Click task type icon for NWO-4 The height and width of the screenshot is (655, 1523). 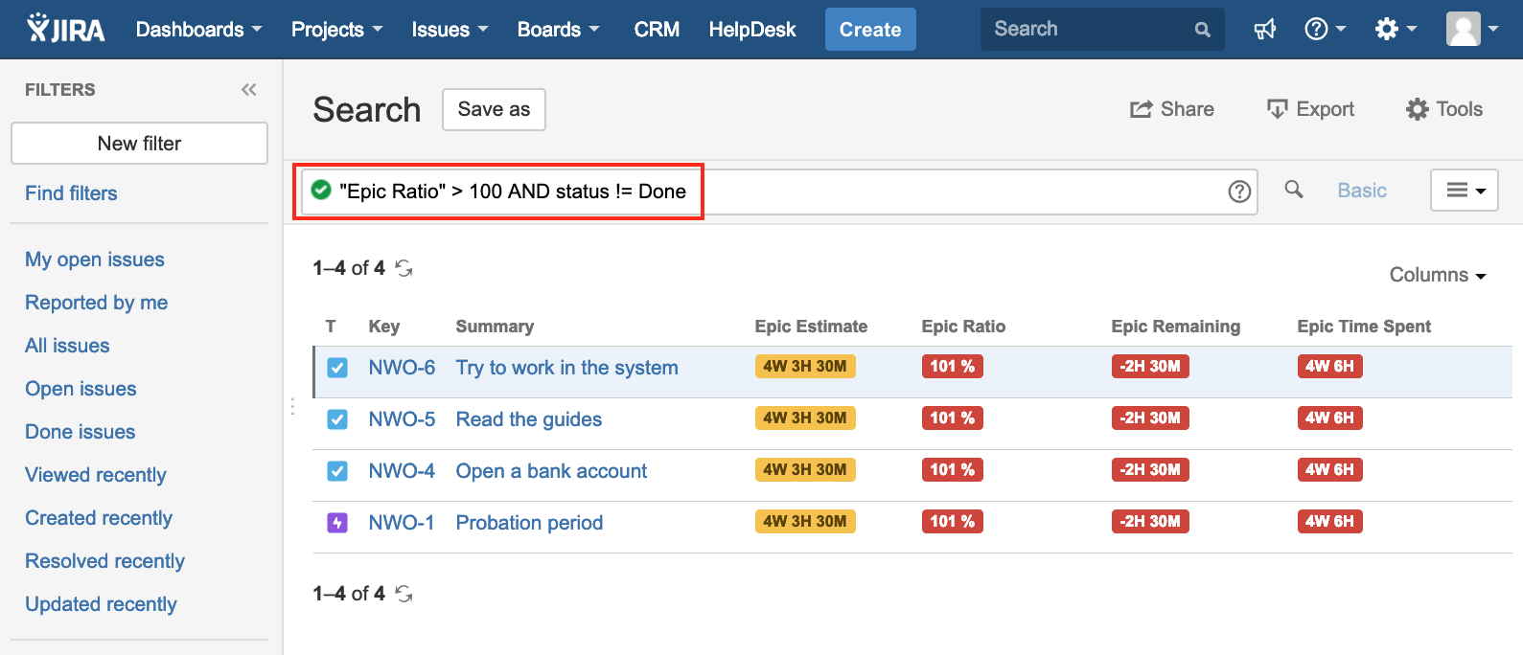[x=337, y=471]
